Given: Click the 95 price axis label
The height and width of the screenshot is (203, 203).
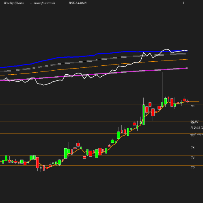Looking at the screenshot, I should pyautogui.click(x=192, y=106).
